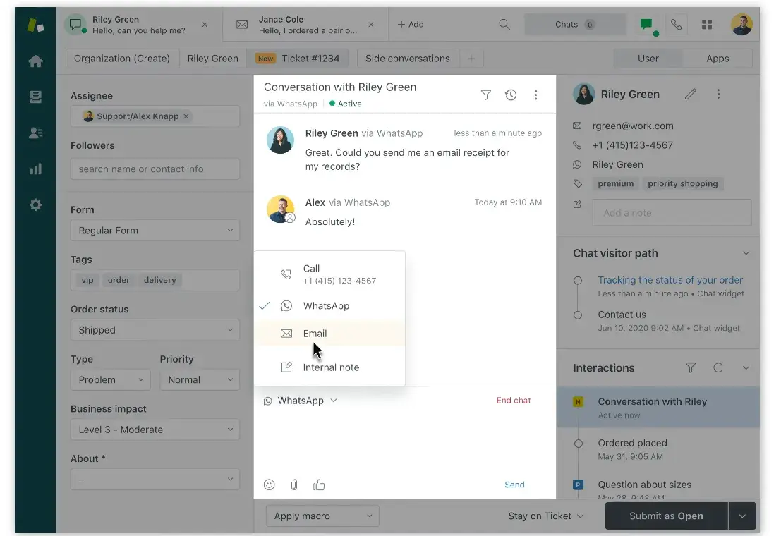Click Send in the composer

point(514,485)
